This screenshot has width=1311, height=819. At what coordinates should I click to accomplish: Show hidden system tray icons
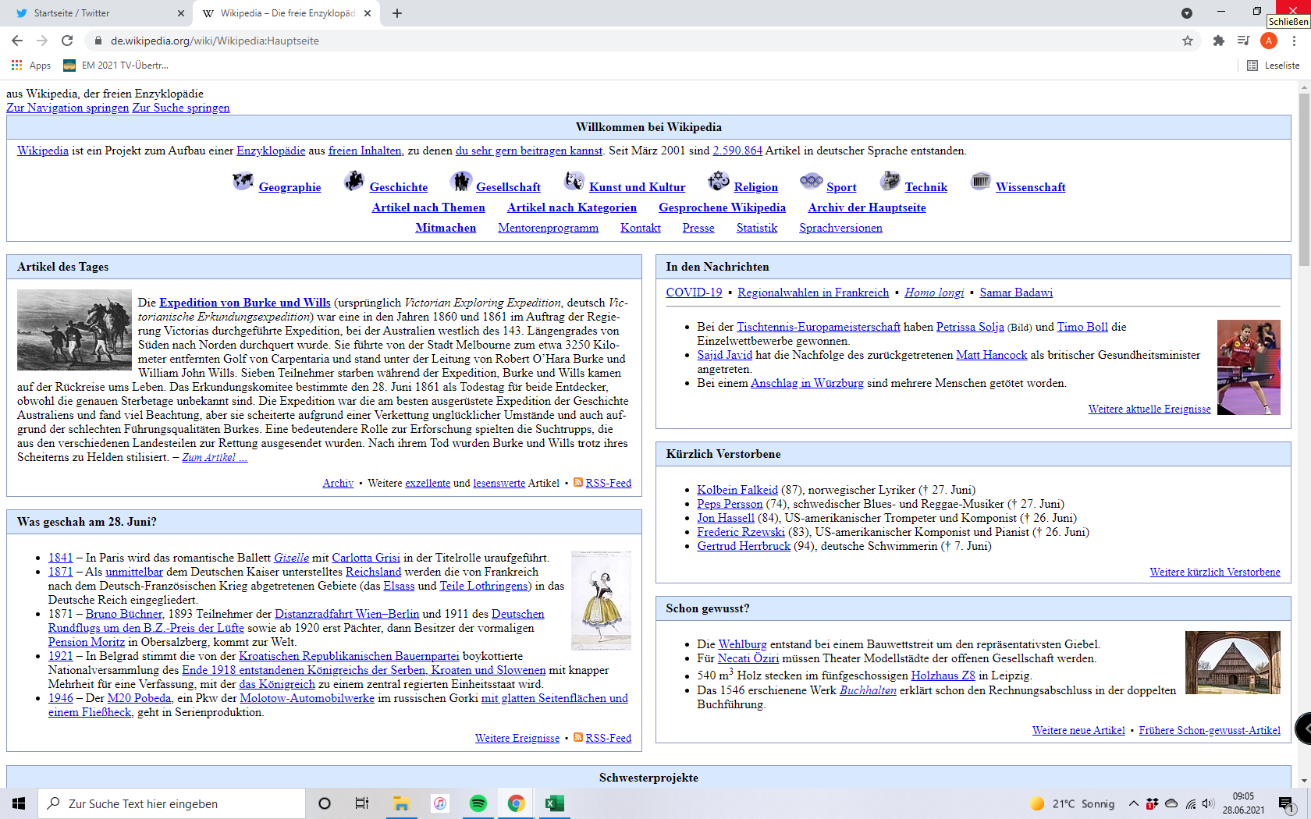[1133, 803]
